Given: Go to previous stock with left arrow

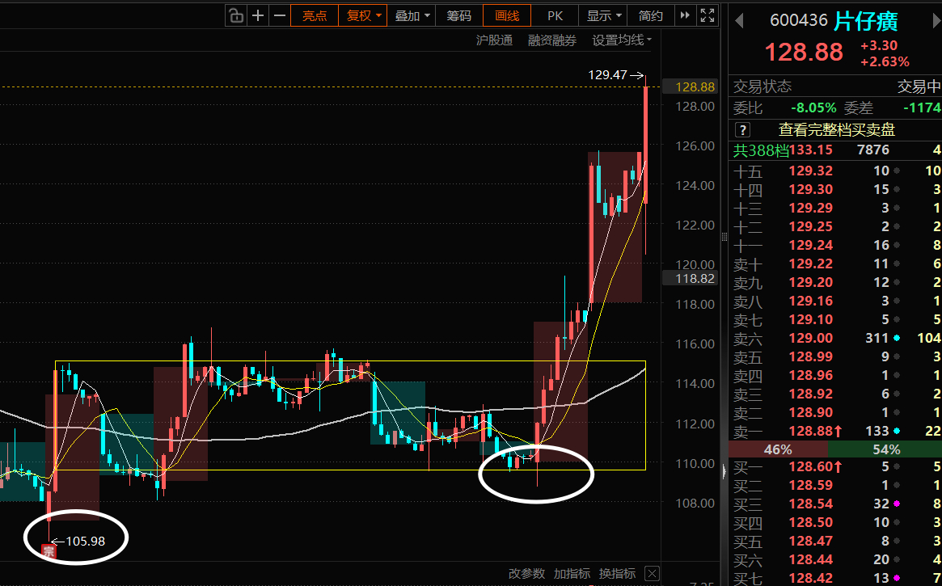Looking at the screenshot, I should click(x=739, y=22).
